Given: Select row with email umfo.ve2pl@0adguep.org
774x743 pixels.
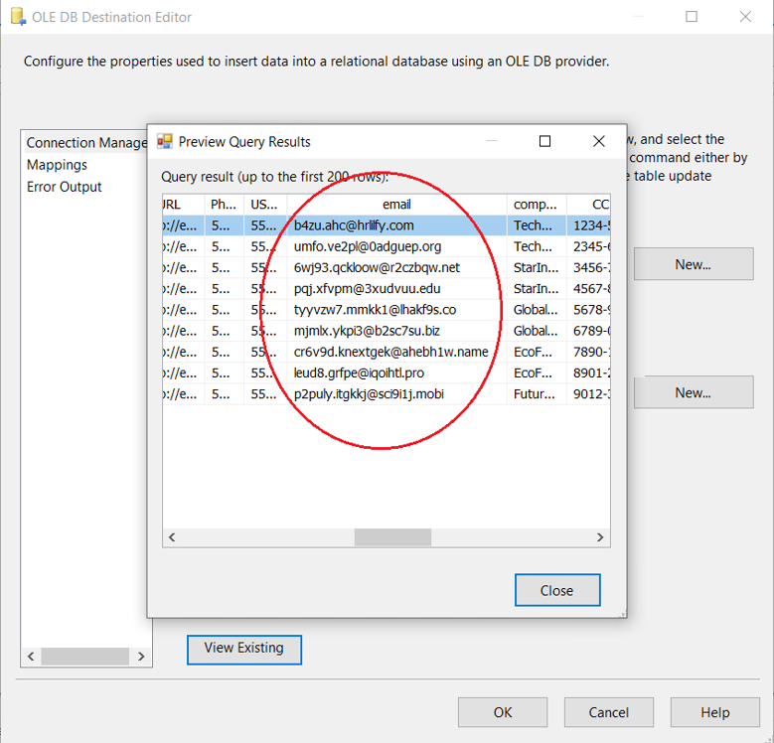Looking at the screenshot, I should pos(368,246).
